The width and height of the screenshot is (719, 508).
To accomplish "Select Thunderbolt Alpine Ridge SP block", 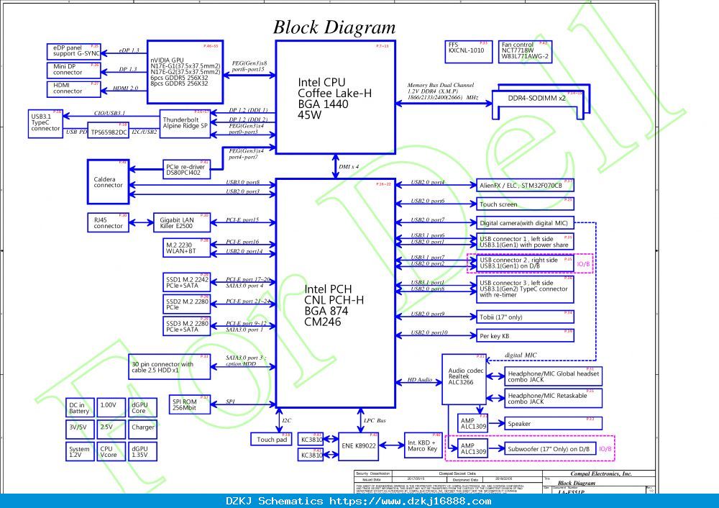I will point(185,124).
